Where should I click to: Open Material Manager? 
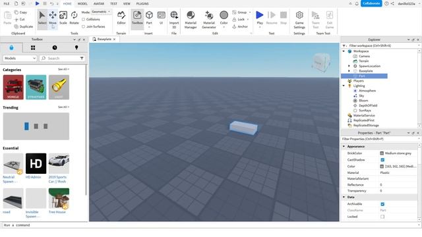191,19
